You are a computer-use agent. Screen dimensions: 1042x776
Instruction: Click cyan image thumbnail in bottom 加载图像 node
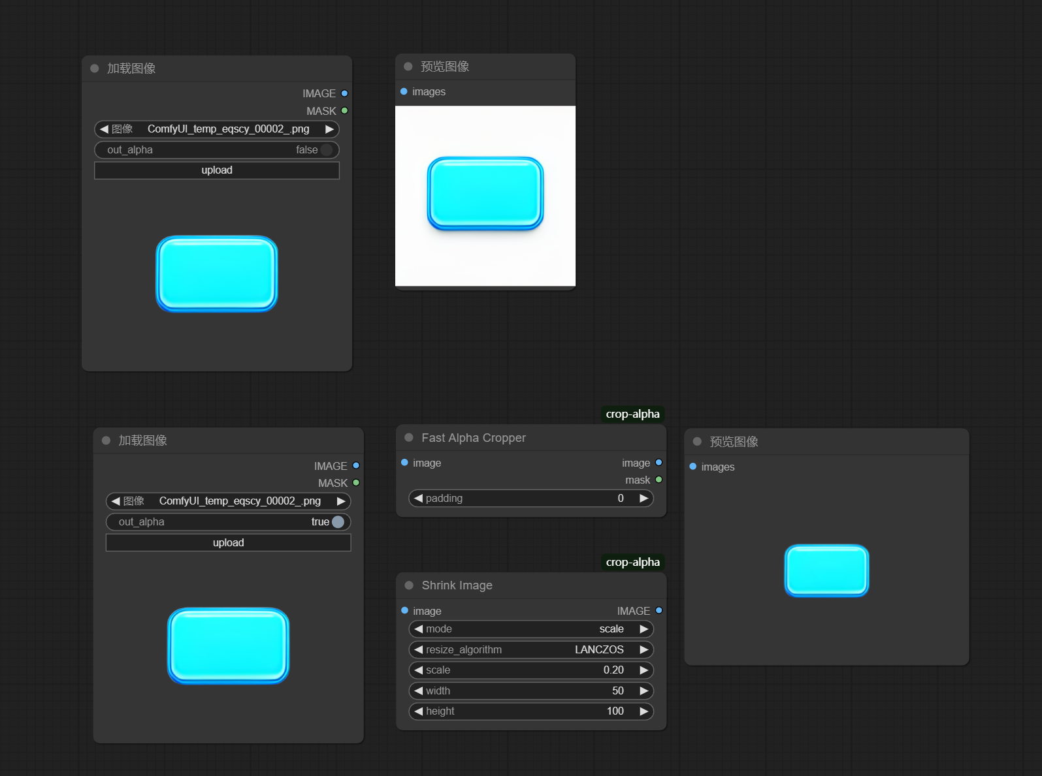click(229, 646)
